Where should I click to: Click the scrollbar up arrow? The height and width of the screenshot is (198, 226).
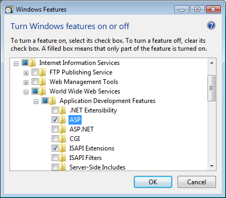pos(212,63)
